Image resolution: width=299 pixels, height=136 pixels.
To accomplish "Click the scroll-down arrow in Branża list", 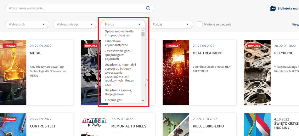I will click(143, 100).
